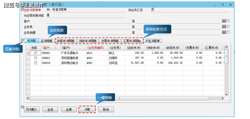Open 业务员 lookup binoculars icon
The width and height of the screenshot is (250, 119).
point(224,26)
